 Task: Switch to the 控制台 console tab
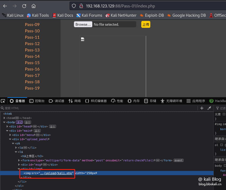click(37, 101)
